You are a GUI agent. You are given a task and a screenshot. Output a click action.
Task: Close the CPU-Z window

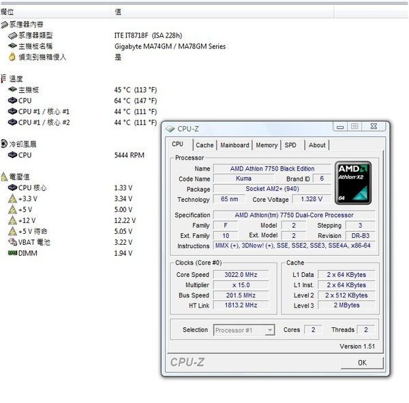coord(374,126)
